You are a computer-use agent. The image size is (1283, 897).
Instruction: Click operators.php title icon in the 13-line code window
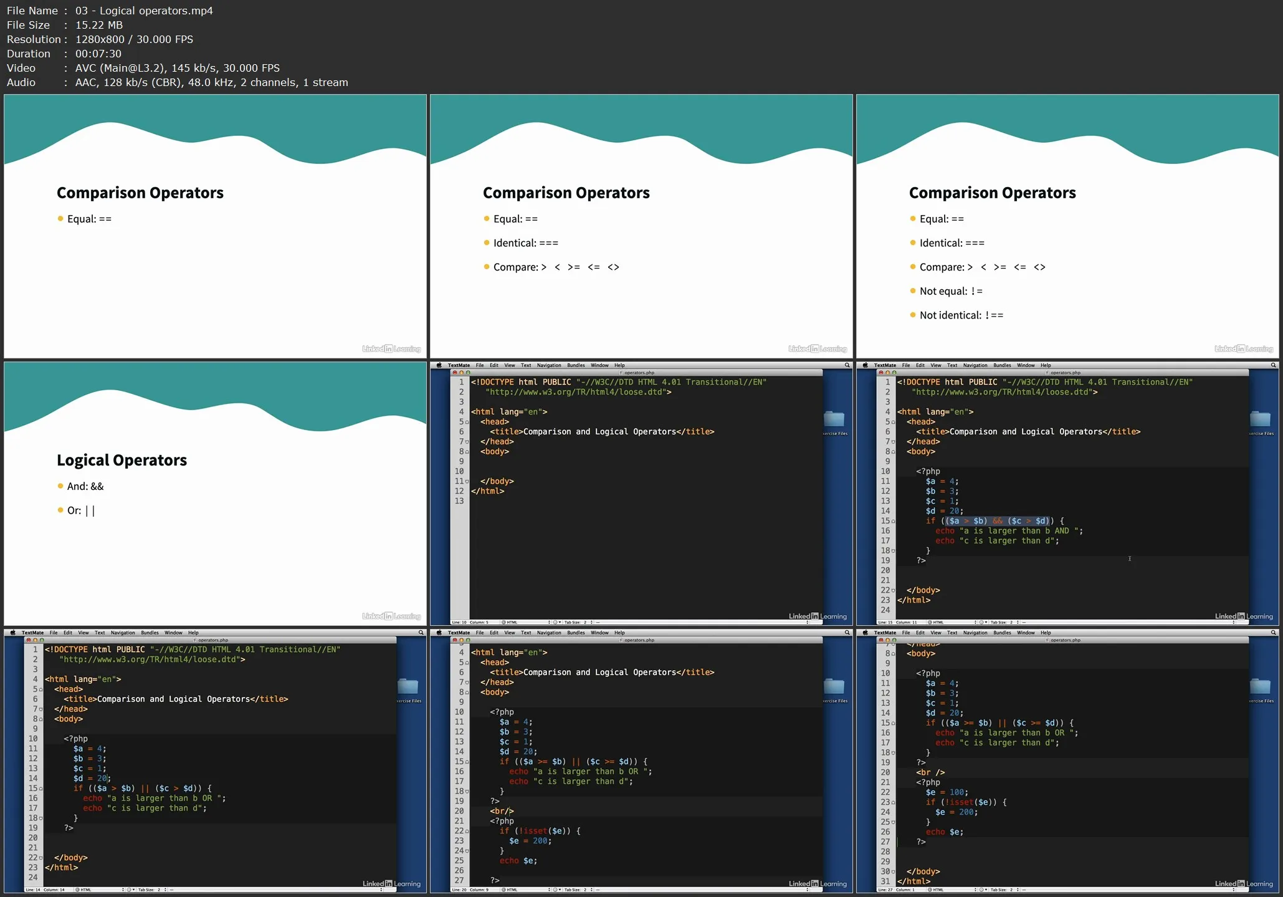click(621, 373)
